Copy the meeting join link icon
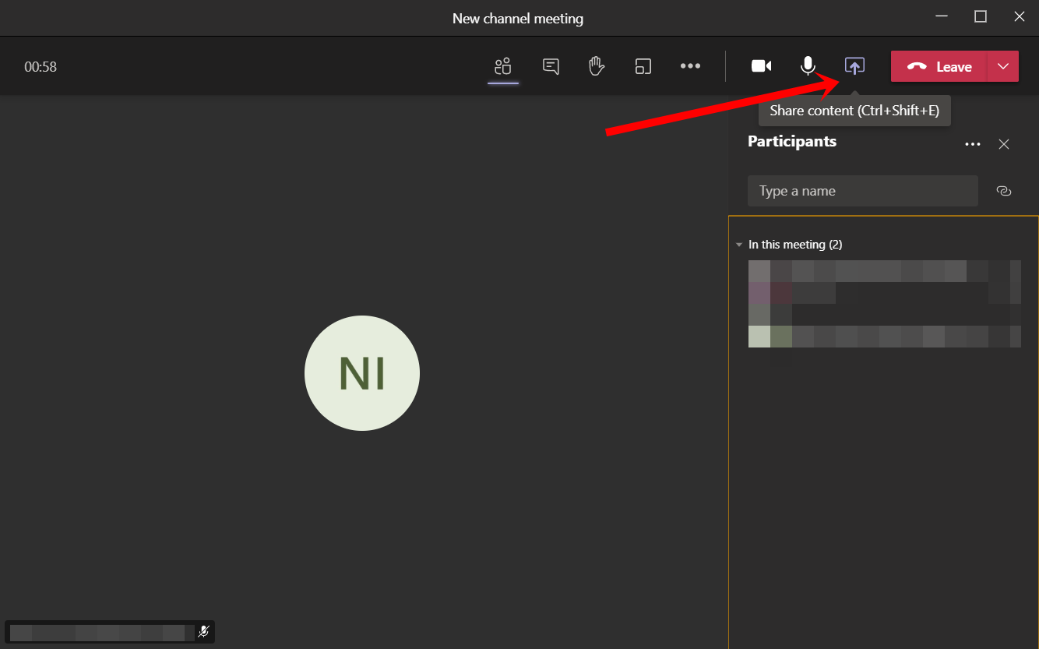This screenshot has height=649, width=1039. coord(1003,191)
